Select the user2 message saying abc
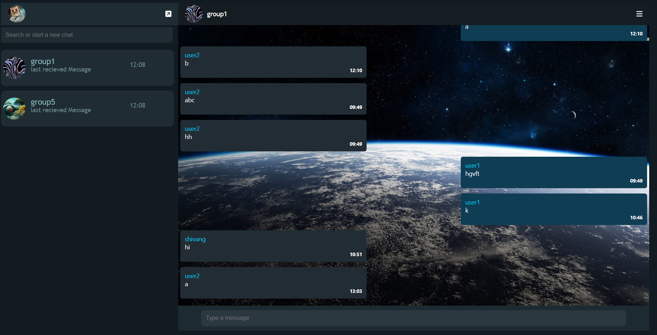 273,99
